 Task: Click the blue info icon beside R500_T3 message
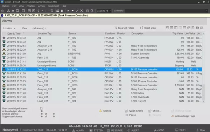2,15
